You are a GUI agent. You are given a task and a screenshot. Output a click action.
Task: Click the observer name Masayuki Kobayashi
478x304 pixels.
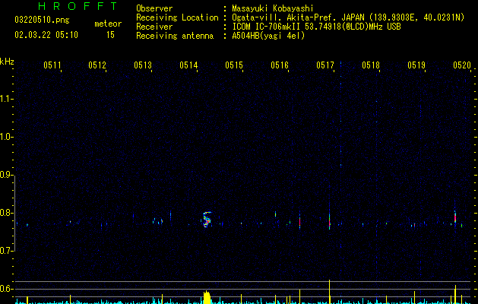tap(273, 8)
